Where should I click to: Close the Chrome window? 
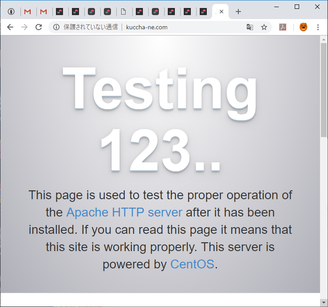pos(317,7)
